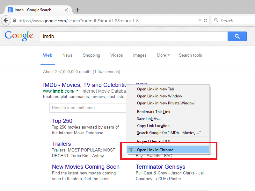Click the URL address bar text
The height and width of the screenshot is (191, 255).
78,21
